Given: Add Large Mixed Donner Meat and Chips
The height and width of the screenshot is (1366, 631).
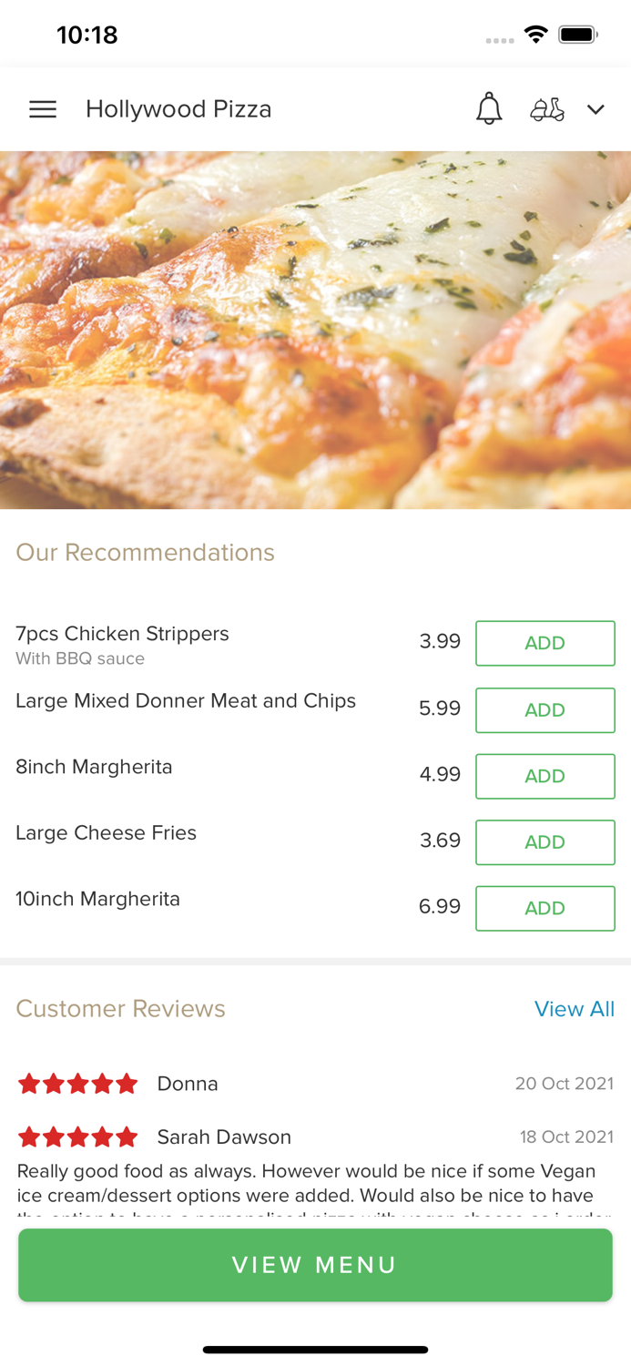Looking at the screenshot, I should tap(544, 710).
